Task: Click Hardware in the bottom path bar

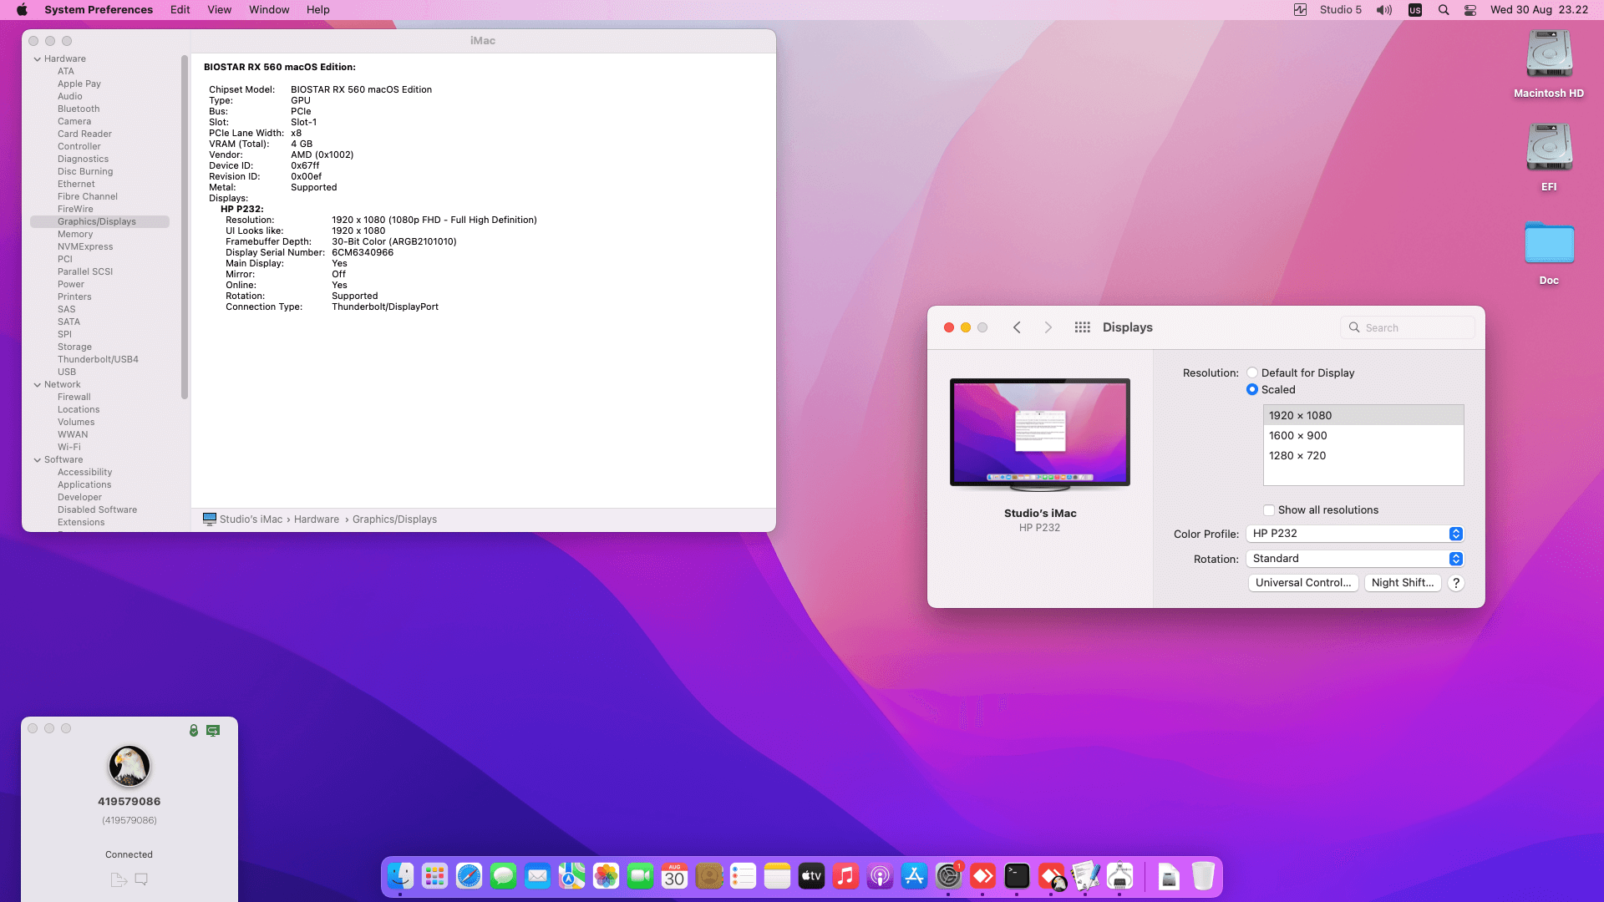Action: click(x=317, y=519)
